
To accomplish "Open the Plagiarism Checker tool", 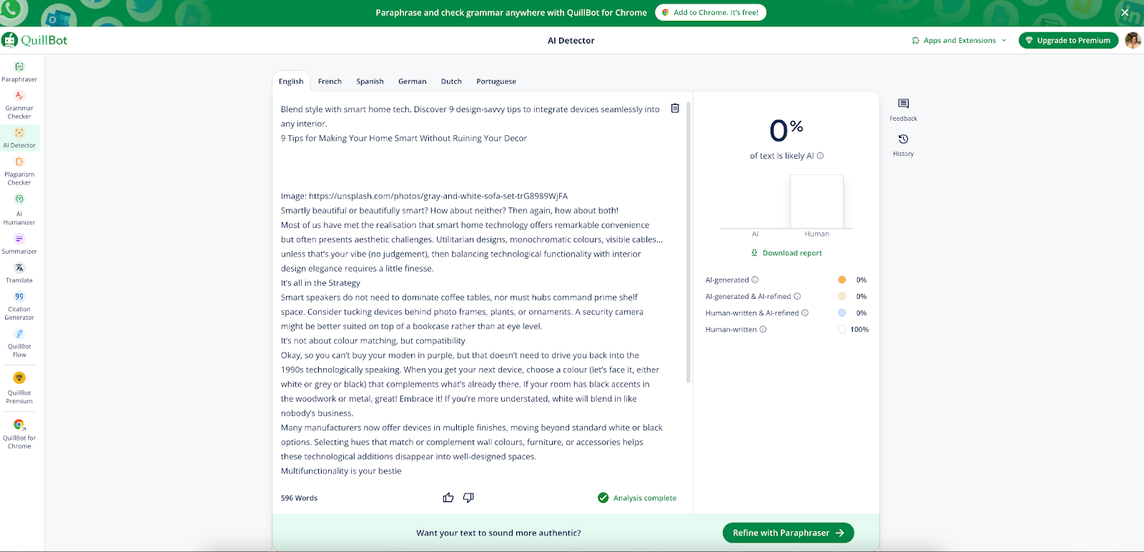I will (x=19, y=171).
